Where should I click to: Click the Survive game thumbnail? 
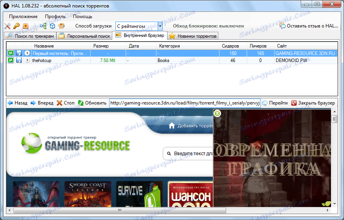click(139, 194)
